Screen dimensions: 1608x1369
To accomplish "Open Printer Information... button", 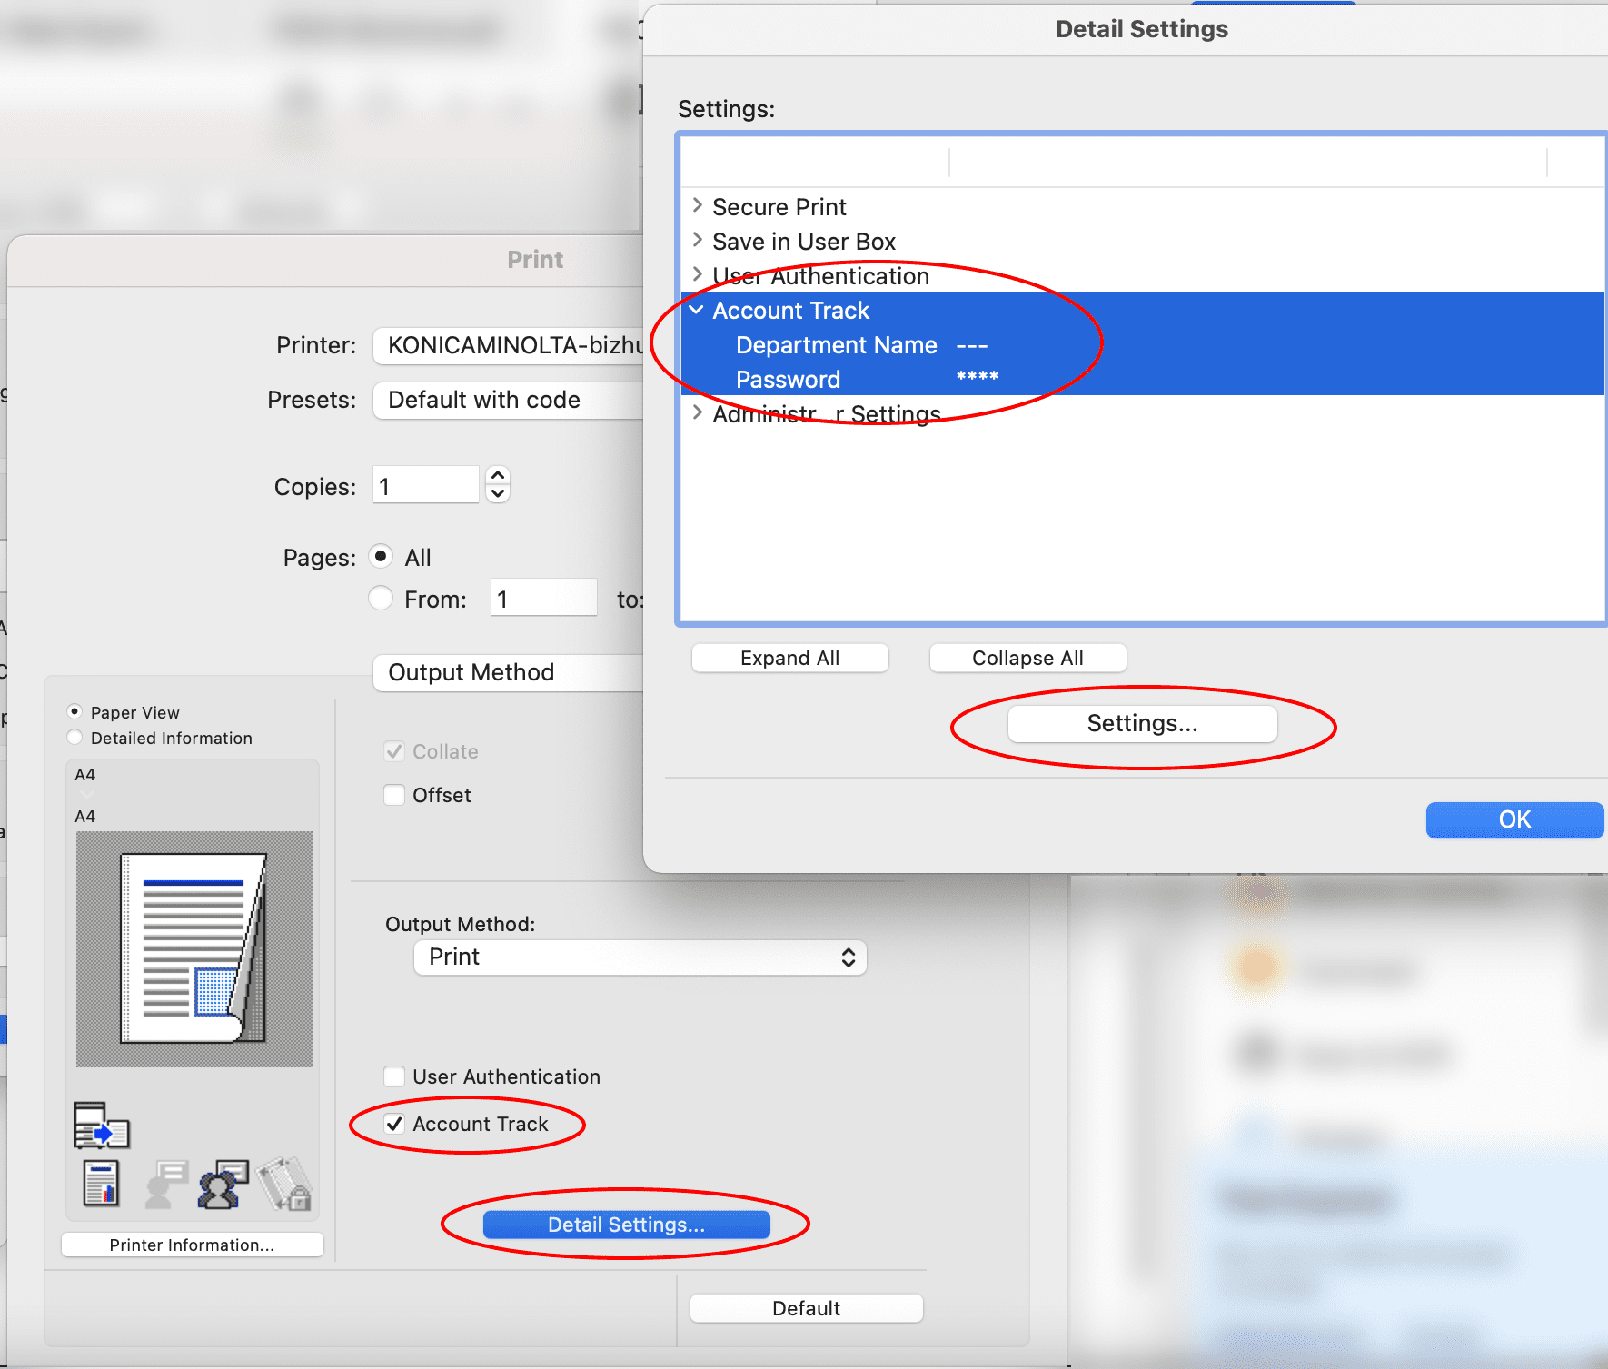I will [x=192, y=1245].
